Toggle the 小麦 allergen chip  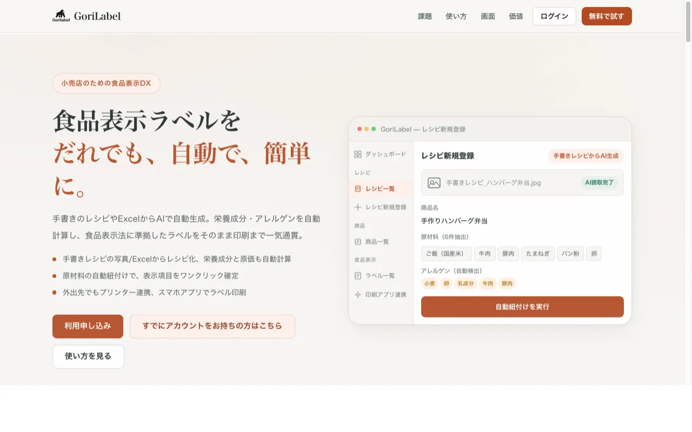pos(429,283)
